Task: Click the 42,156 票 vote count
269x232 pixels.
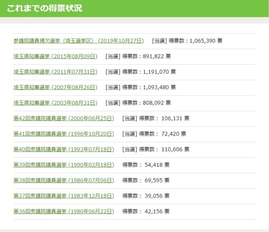Action: [157, 211]
